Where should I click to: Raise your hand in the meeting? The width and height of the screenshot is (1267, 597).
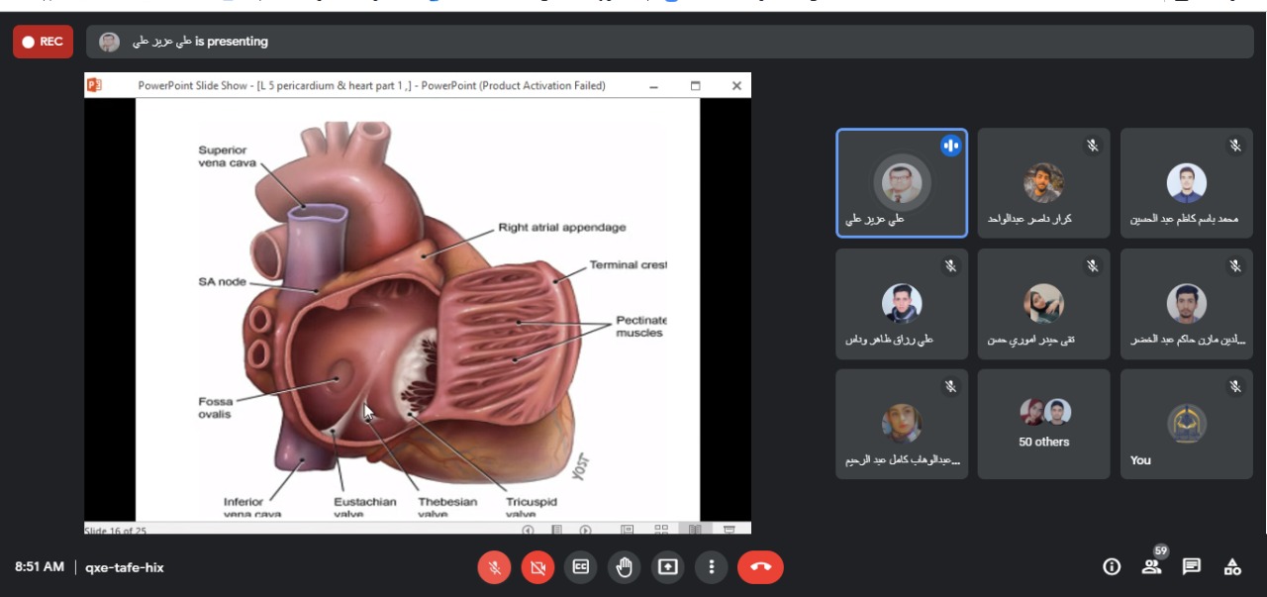point(625,567)
